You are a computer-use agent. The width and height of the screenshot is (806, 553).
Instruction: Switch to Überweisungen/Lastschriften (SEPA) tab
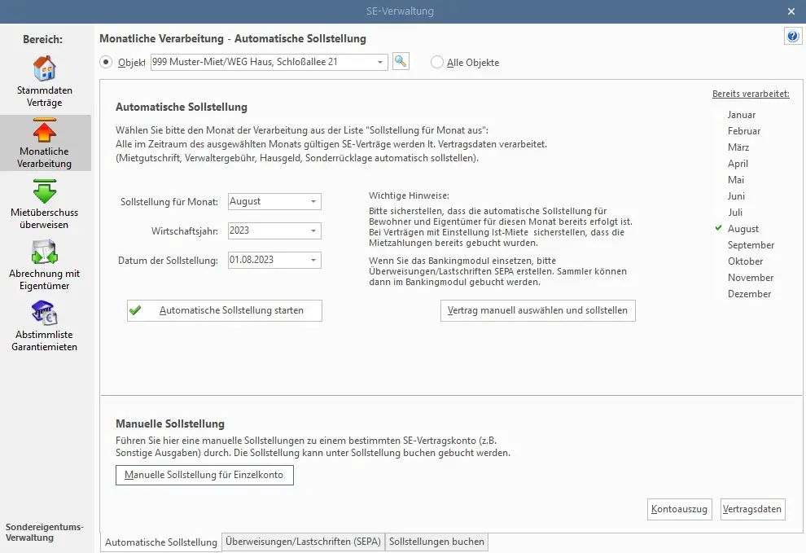pyautogui.click(x=304, y=542)
